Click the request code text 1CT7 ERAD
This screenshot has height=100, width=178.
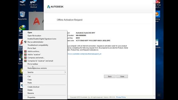[93, 41]
